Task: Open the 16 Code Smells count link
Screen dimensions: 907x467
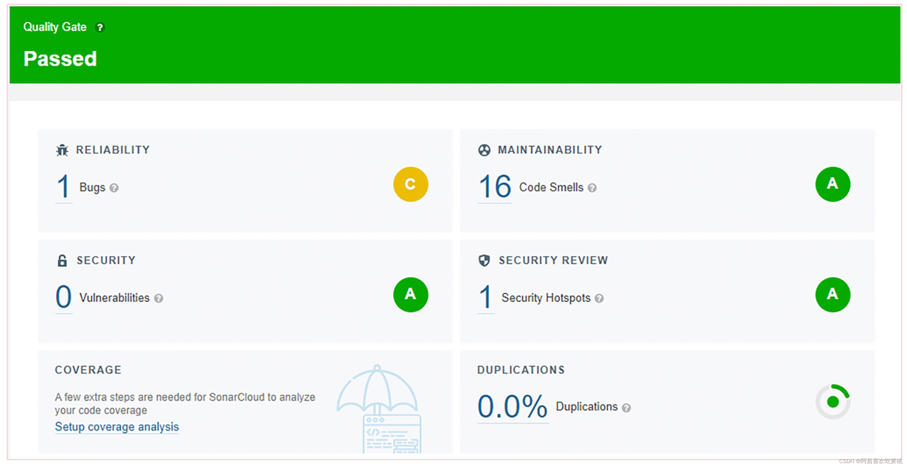Action: click(x=495, y=187)
